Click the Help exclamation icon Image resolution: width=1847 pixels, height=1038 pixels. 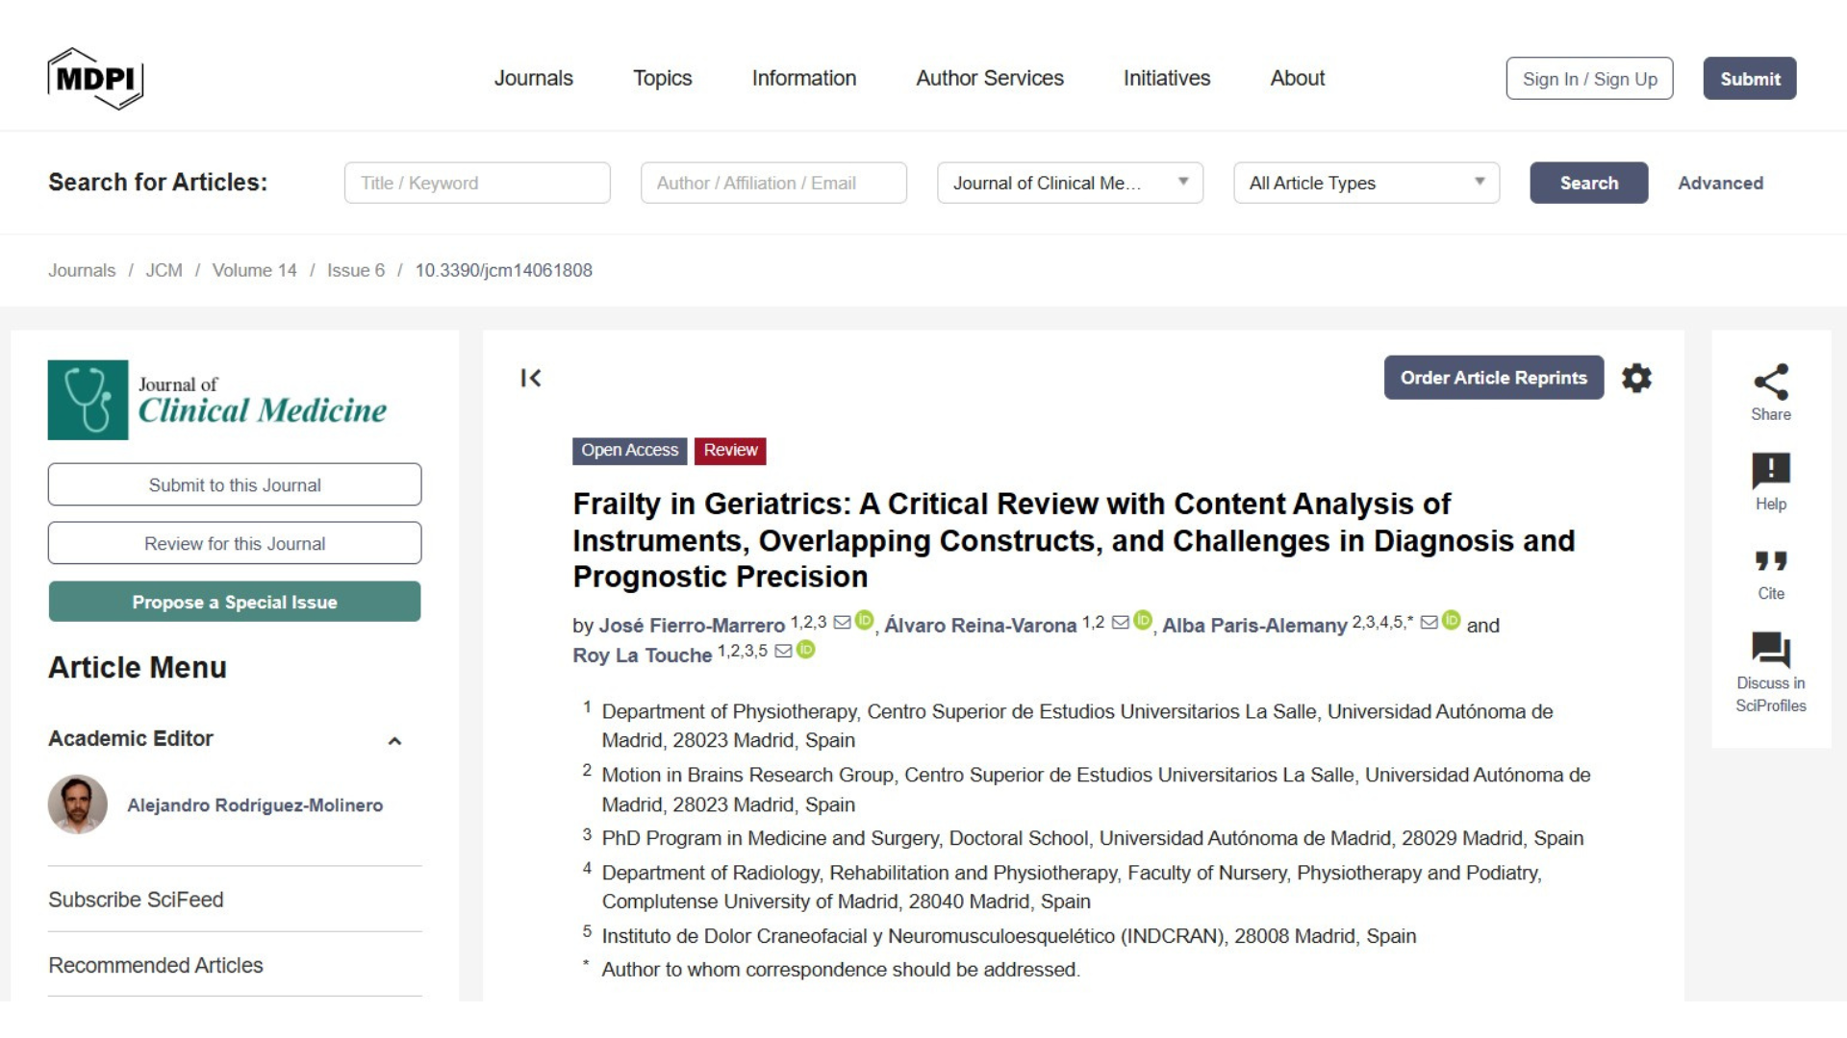tap(1770, 470)
